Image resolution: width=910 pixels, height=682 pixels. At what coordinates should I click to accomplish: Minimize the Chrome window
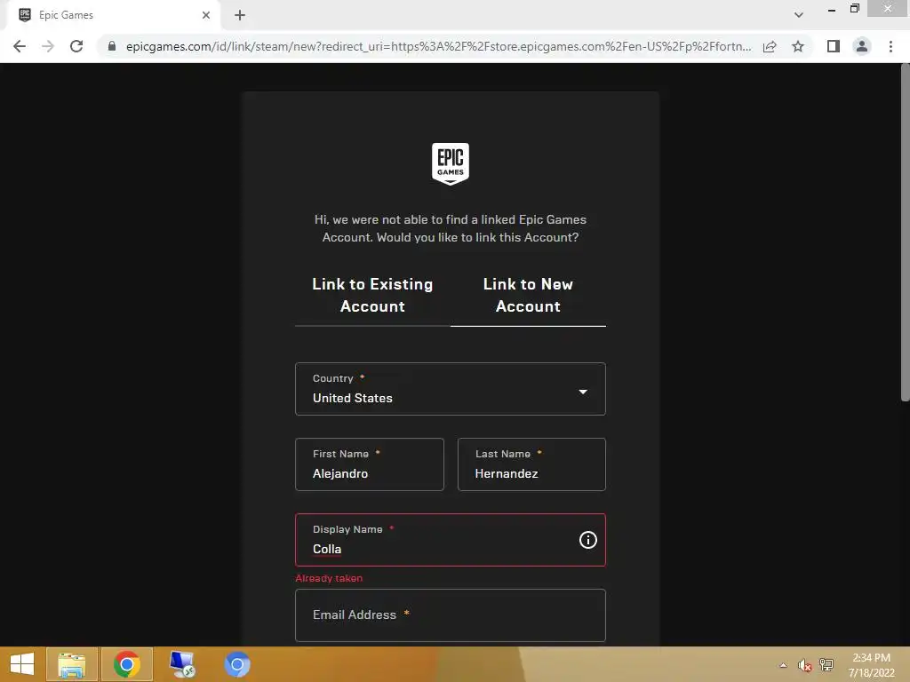click(832, 9)
